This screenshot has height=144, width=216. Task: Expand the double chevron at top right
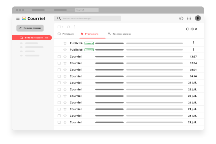[x=196, y=29]
